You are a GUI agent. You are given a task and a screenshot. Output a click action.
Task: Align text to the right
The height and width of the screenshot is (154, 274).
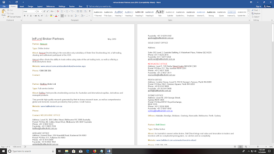tap(68, 16)
